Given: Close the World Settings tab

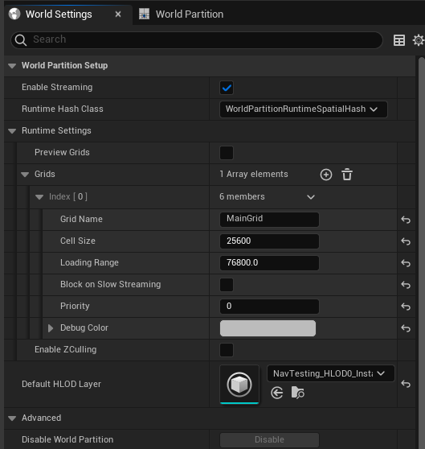Looking at the screenshot, I should click(118, 14).
